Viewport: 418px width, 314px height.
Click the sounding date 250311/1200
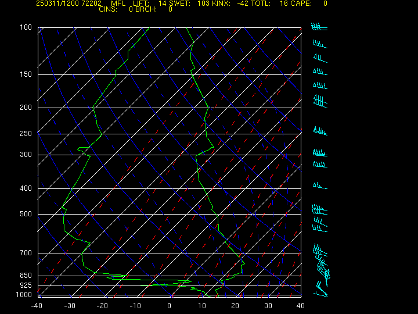point(56,3)
